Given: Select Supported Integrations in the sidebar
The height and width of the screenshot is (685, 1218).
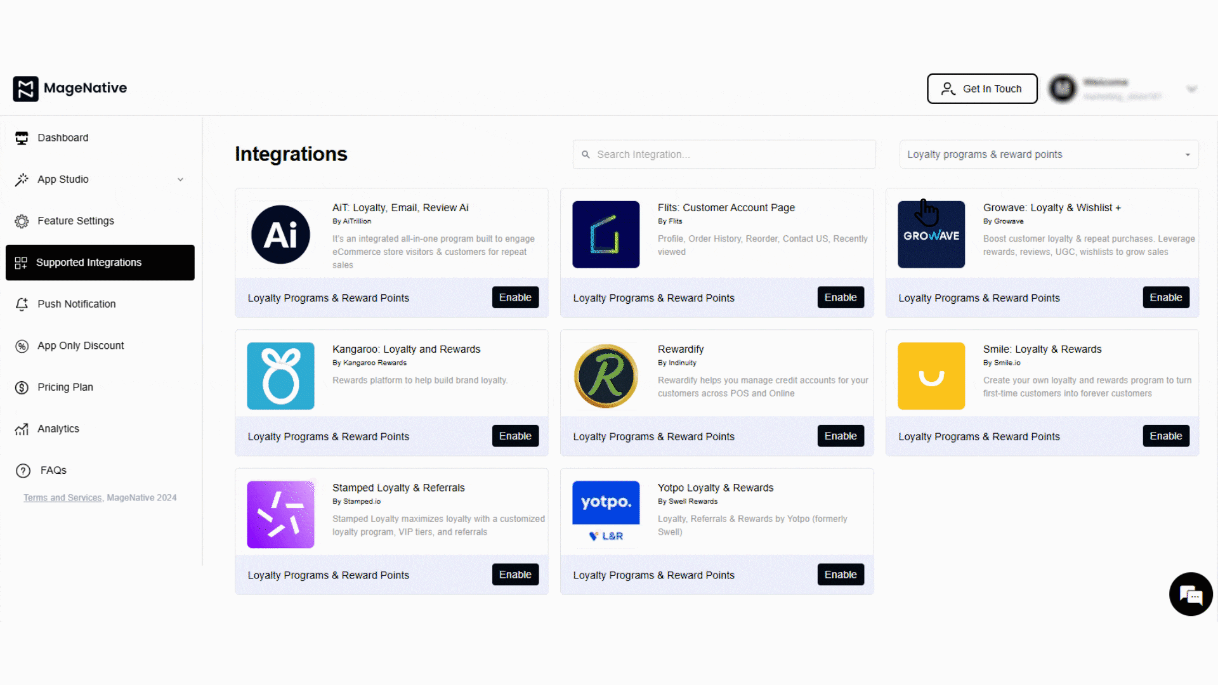Looking at the screenshot, I should point(89,262).
